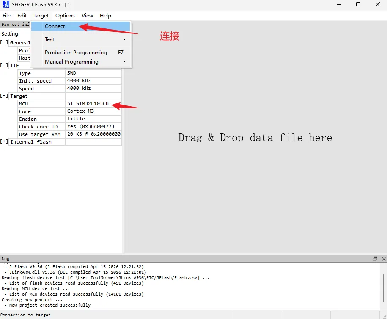
Task: Expand the Internal flash group
Action: coord(4,141)
